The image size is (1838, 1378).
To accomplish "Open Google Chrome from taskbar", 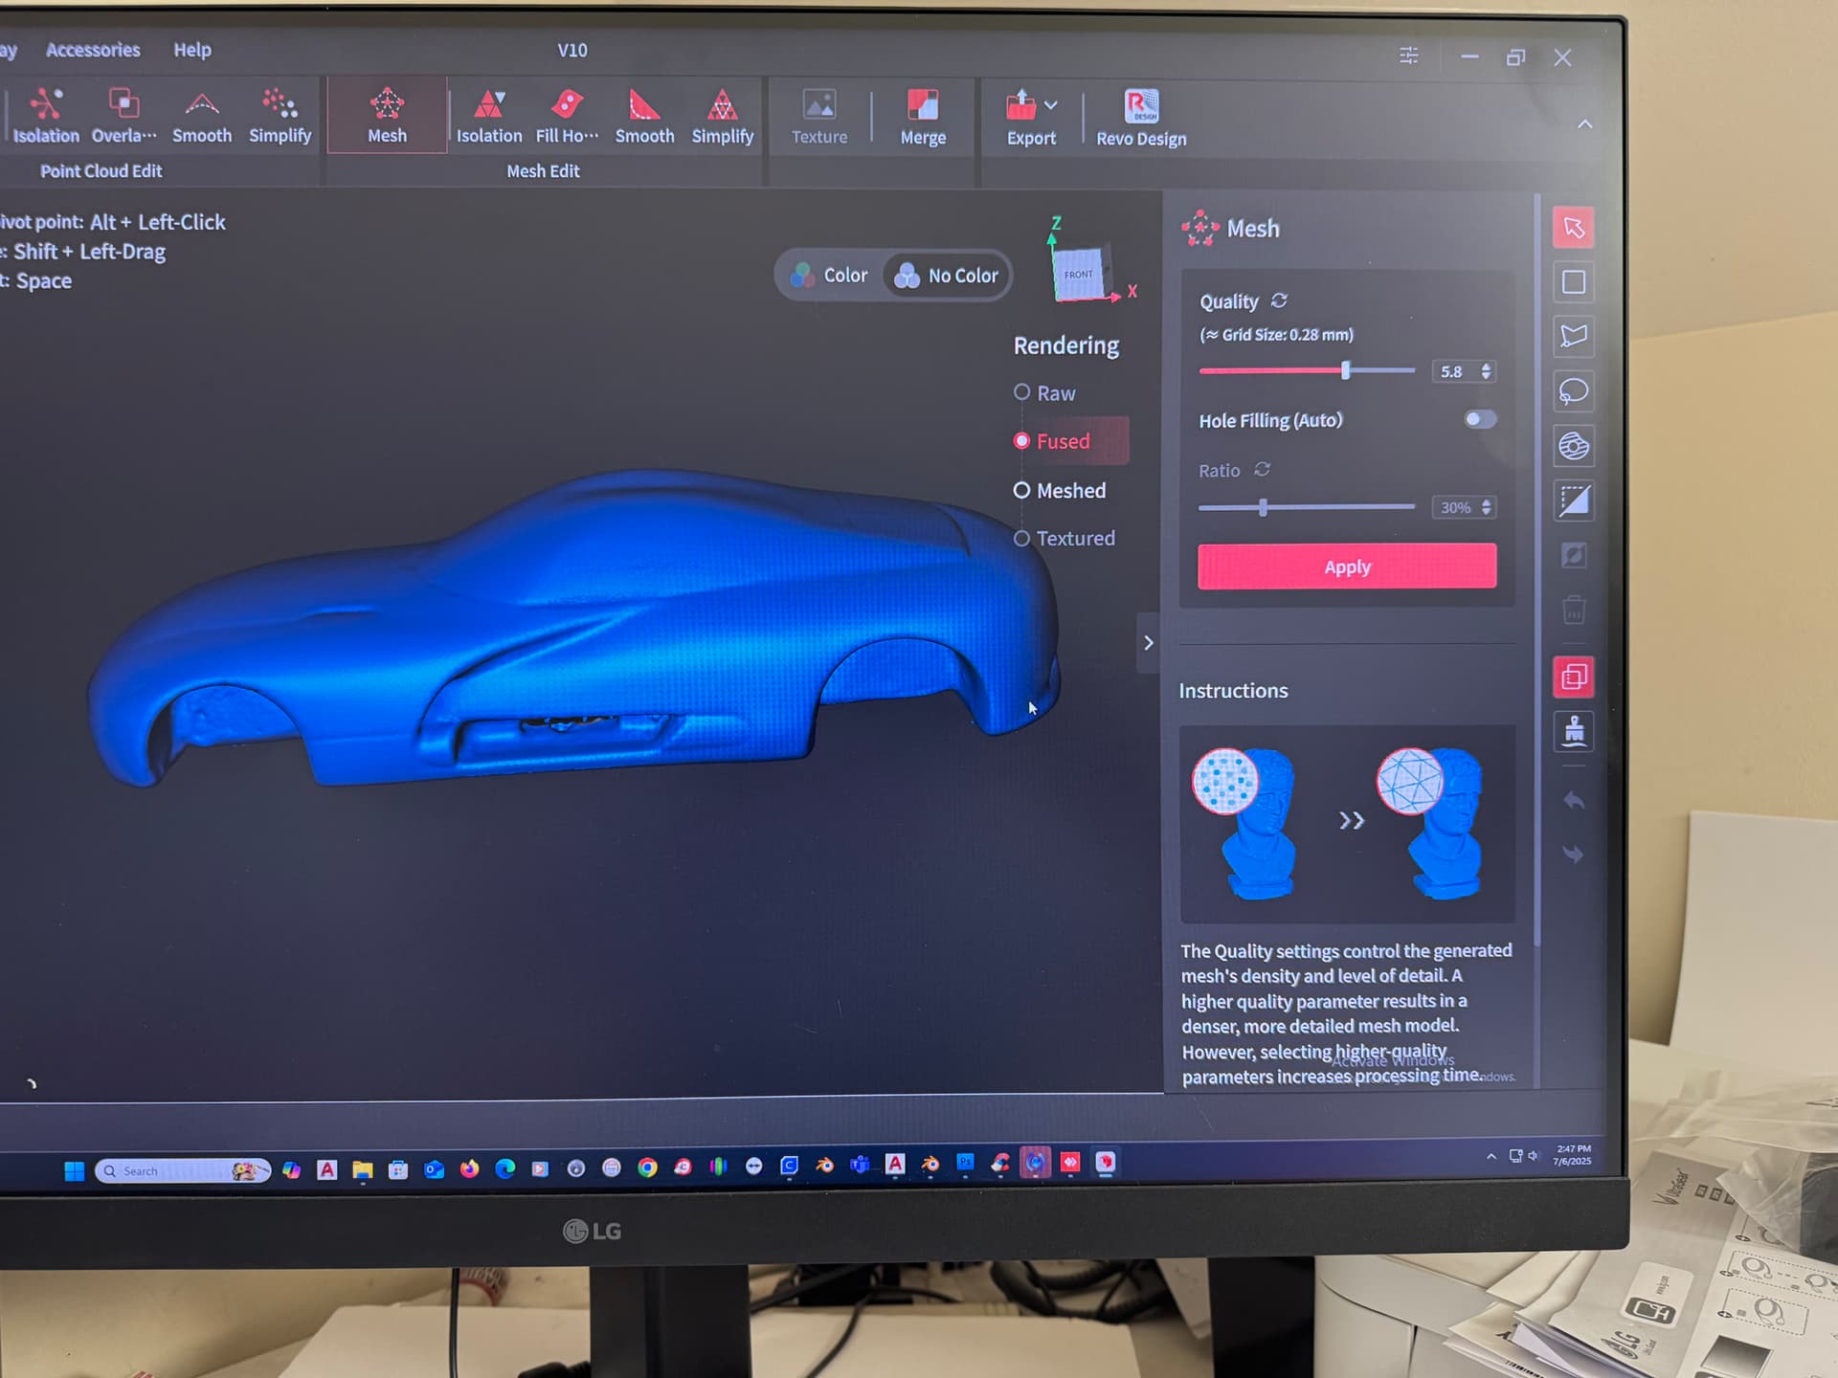I will [647, 1167].
